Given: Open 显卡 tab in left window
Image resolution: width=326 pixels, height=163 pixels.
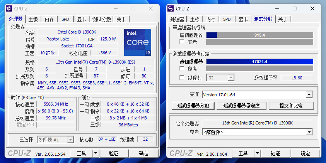Looking at the screenshot, I should point(82,19).
